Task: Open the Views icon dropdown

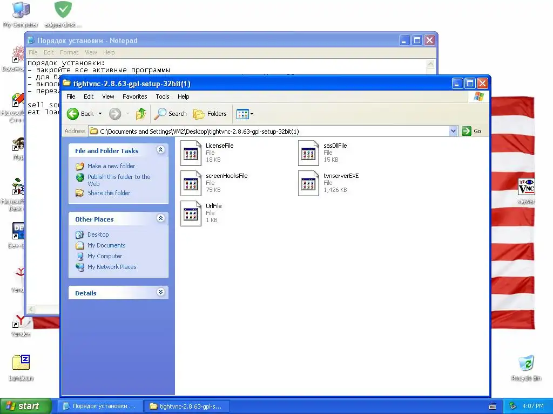Action: pos(245,114)
